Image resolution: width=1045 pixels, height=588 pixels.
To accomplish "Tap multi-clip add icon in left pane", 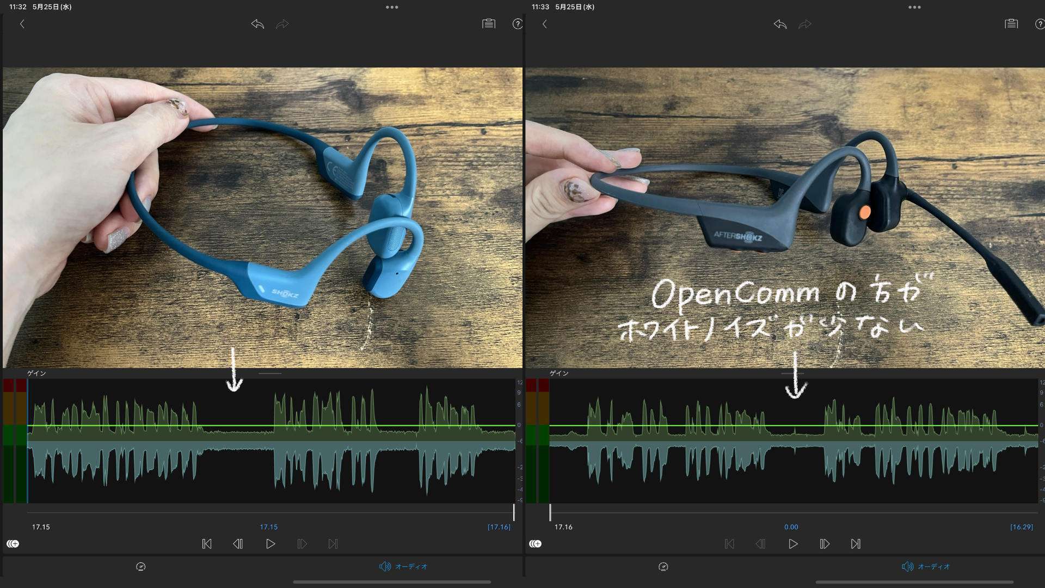I will point(13,544).
